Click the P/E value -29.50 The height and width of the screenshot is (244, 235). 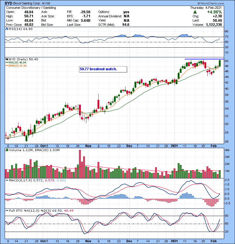point(85,12)
